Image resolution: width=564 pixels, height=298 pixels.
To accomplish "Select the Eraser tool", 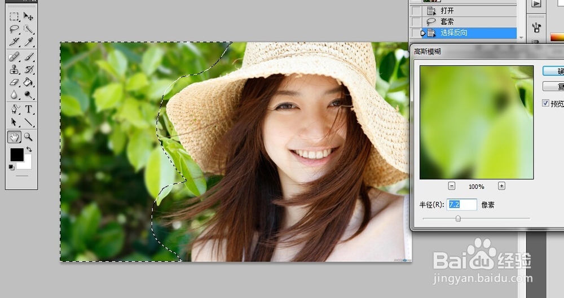I will coord(14,82).
